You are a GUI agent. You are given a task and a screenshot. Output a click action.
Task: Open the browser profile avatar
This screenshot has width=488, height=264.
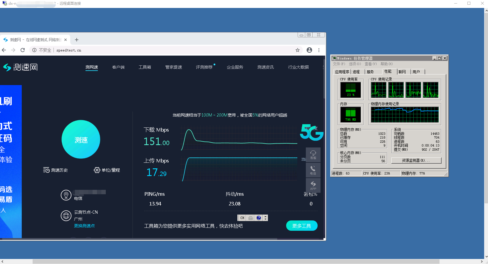point(309,50)
